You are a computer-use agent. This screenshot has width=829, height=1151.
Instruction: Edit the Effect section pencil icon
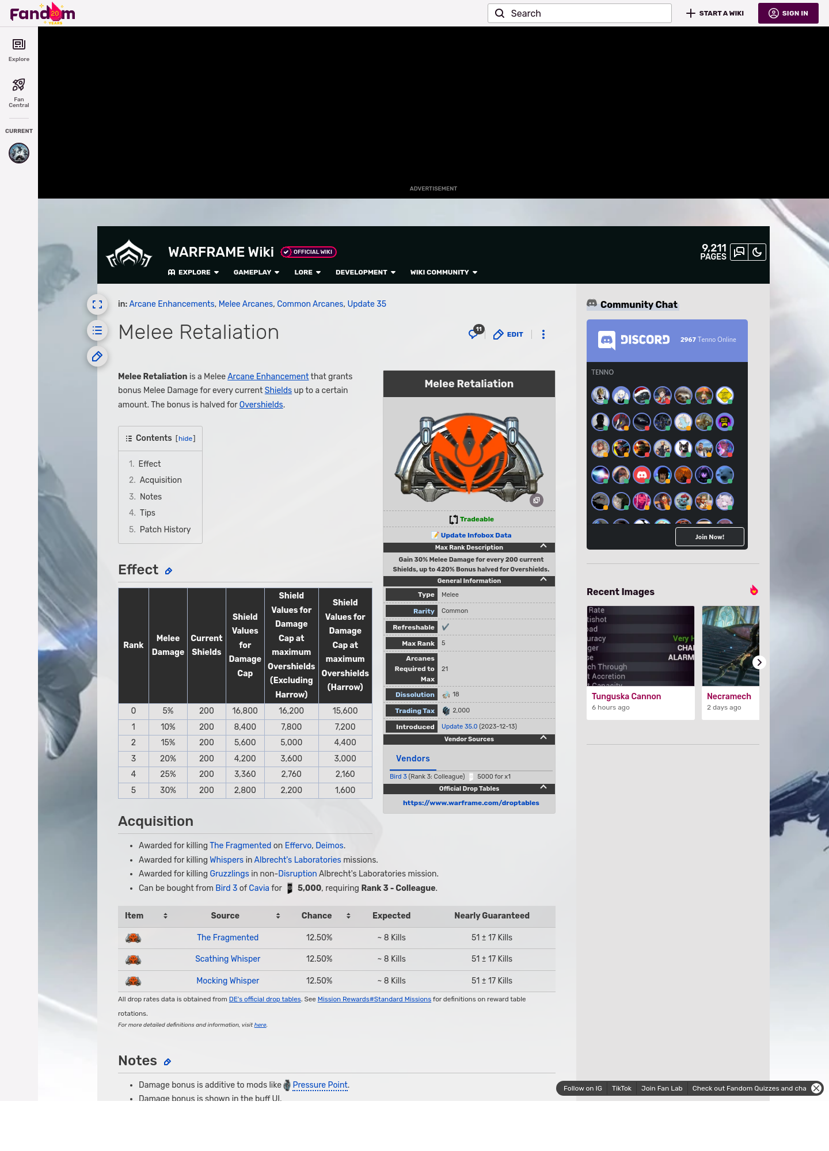[x=169, y=571]
